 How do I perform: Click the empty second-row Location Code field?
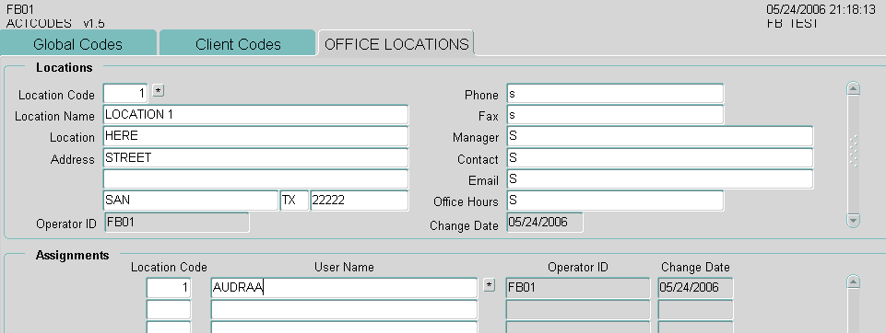tap(169, 309)
